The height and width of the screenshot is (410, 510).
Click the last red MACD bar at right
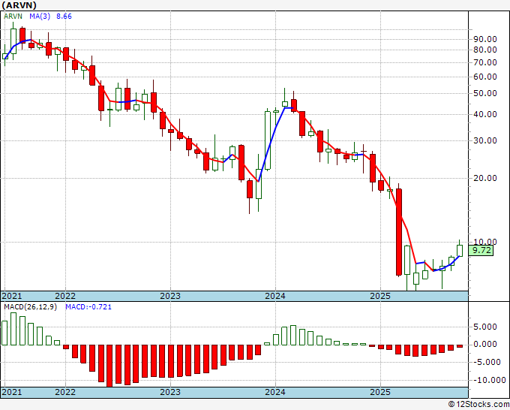(460, 346)
